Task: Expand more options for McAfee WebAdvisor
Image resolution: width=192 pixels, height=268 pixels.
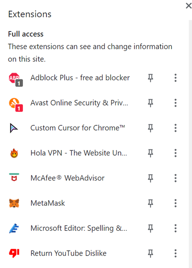Action: [x=176, y=178]
